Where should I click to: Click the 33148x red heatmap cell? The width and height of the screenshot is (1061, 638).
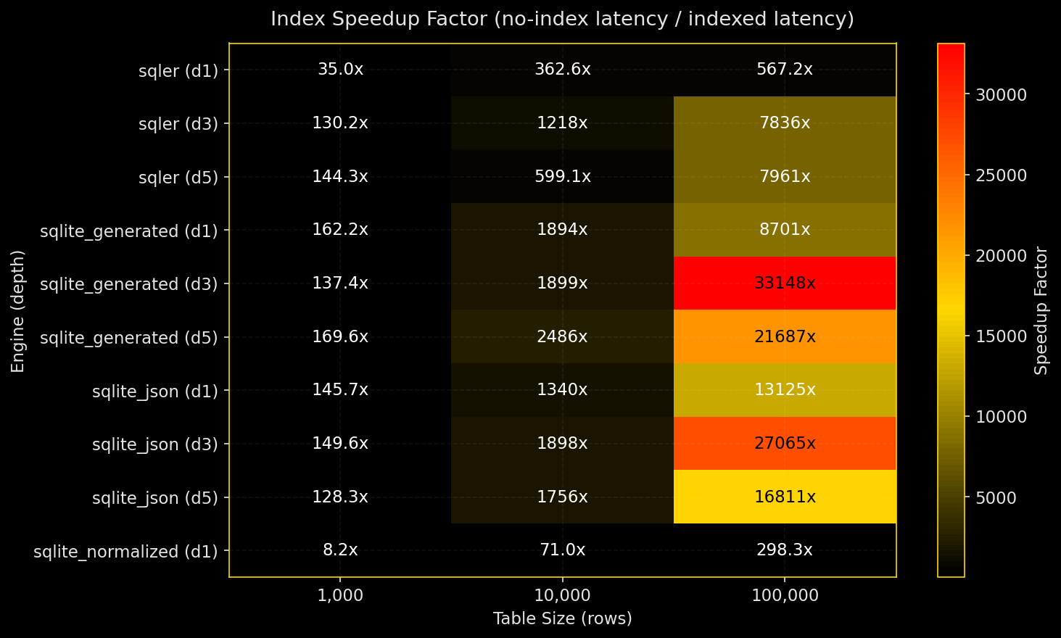(785, 283)
